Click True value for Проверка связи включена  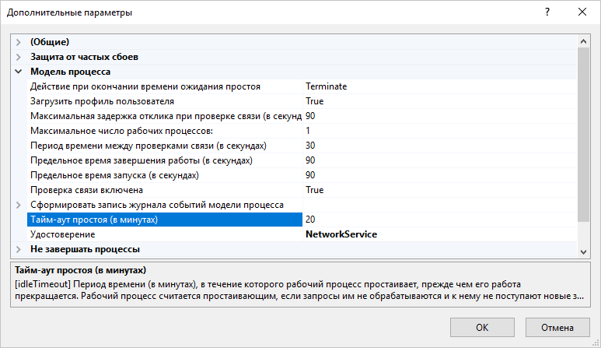315,190
